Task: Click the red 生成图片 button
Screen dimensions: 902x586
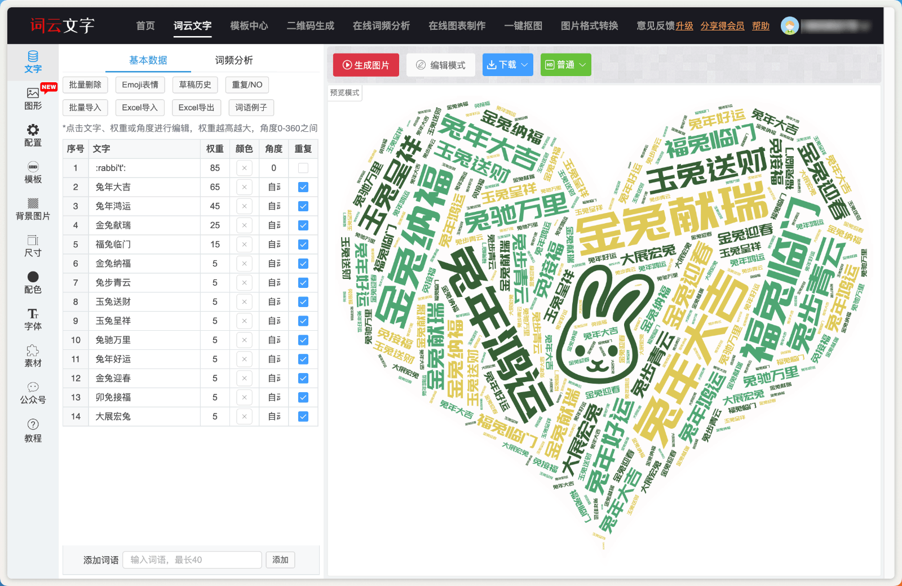Action: tap(366, 65)
